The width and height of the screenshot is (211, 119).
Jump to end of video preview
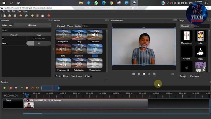[154, 74]
